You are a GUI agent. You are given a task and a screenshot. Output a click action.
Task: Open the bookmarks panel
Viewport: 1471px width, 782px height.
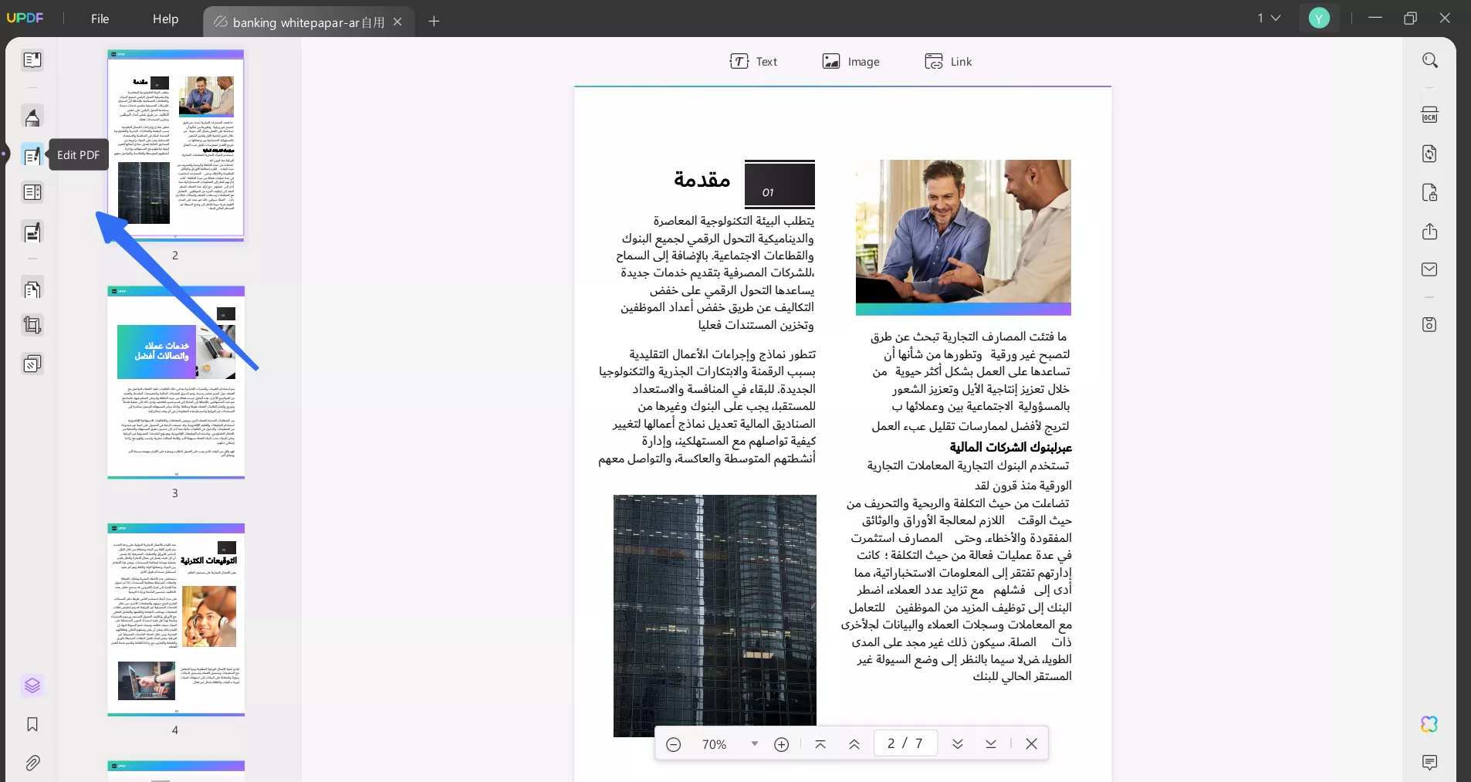point(32,725)
